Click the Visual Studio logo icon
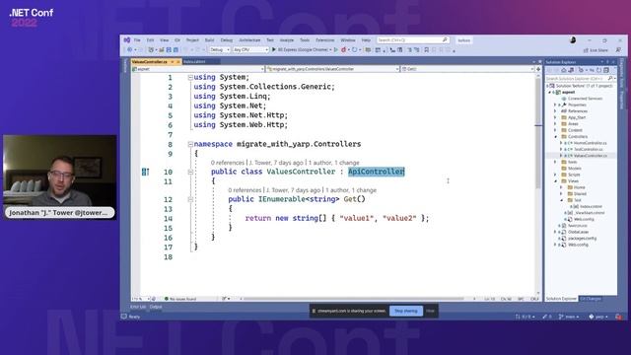The image size is (631, 355). [127, 39]
